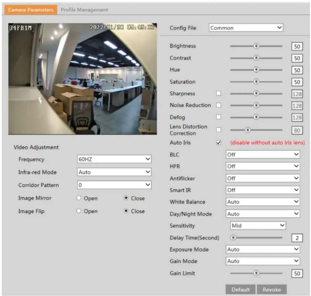The height and width of the screenshot is (296, 311).
Task: Expand the Antiflicker dropdown
Action: pyautogui.click(x=262, y=178)
